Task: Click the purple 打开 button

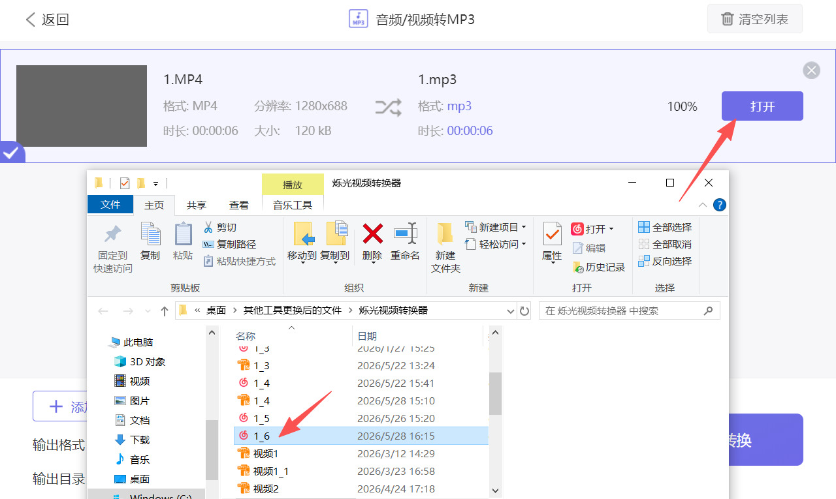Action: pos(762,106)
